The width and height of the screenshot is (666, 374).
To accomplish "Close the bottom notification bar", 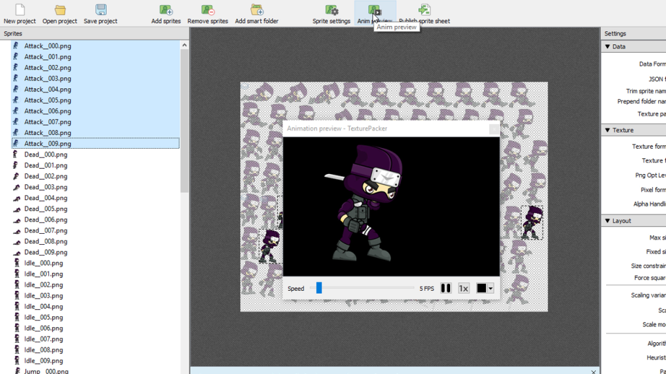I will pyautogui.click(x=593, y=372).
